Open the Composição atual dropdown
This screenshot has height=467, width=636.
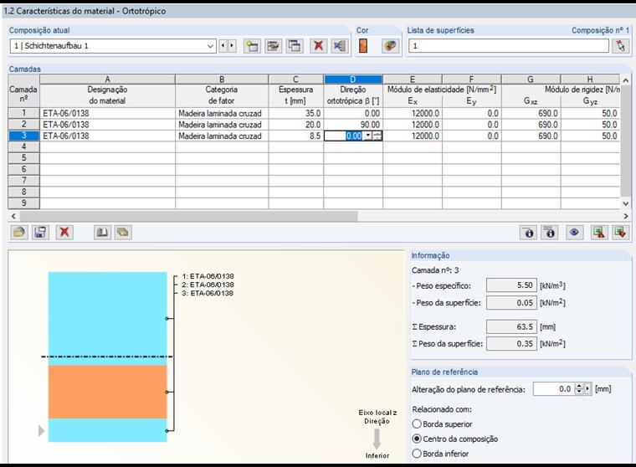[210, 46]
